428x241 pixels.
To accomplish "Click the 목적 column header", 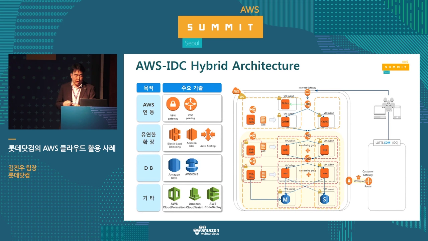I will 148,88.
